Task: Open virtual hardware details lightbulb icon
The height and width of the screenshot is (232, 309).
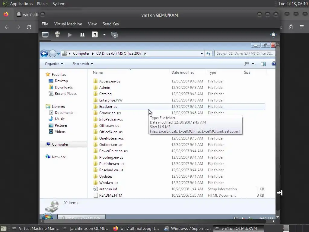Action: pos(57,35)
